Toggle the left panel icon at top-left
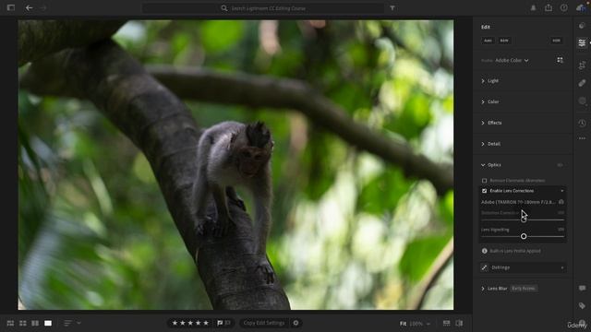Screen dimensions: 591x332 [x=11, y=7]
